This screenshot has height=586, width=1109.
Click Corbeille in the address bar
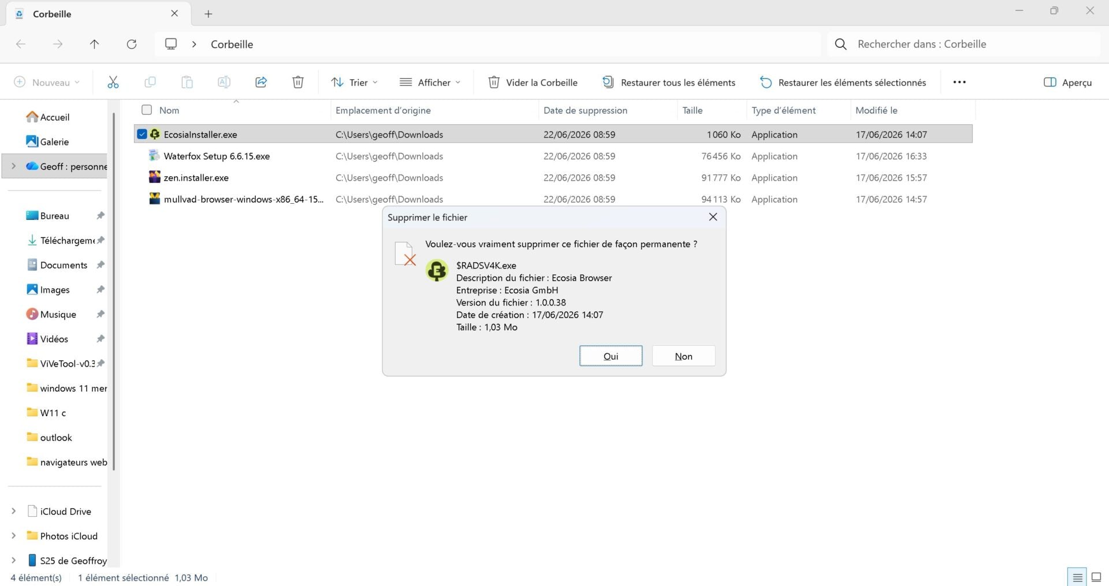(232, 44)
